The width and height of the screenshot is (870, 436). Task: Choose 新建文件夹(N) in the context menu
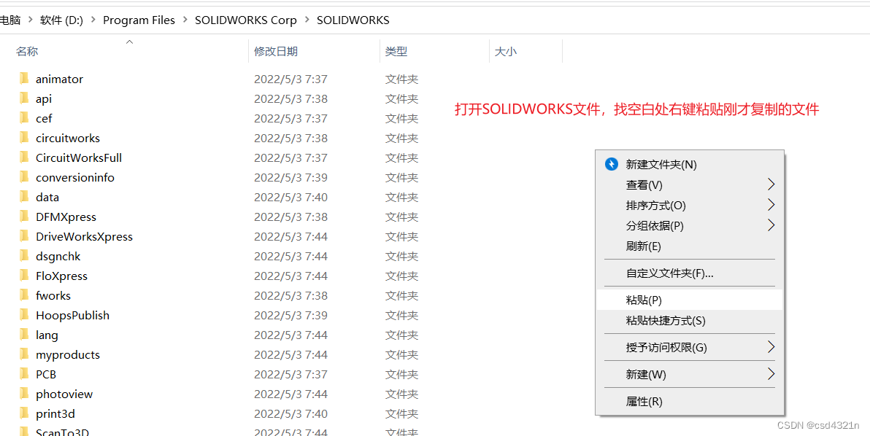[x=689, y=164]
